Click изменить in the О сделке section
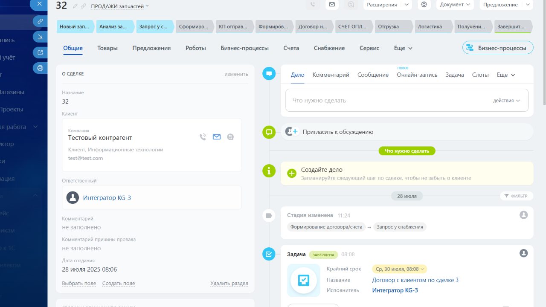Image resolution: width=546 pixels, height=307 pixels. point(236,74)
